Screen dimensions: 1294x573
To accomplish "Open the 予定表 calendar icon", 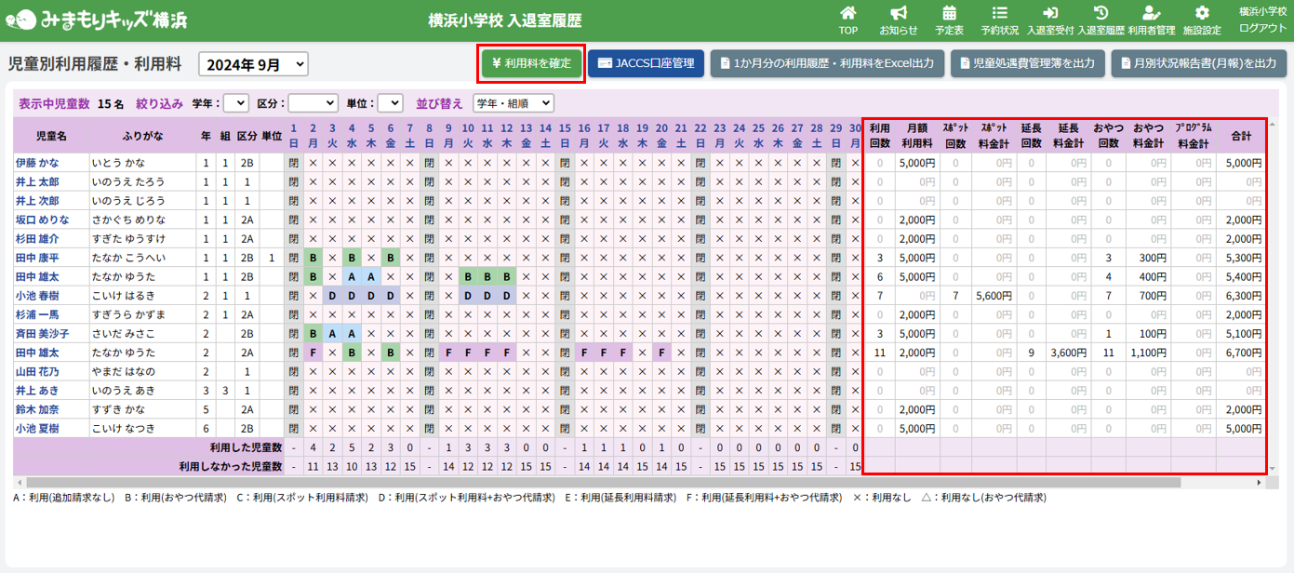I will coord(949,14).
